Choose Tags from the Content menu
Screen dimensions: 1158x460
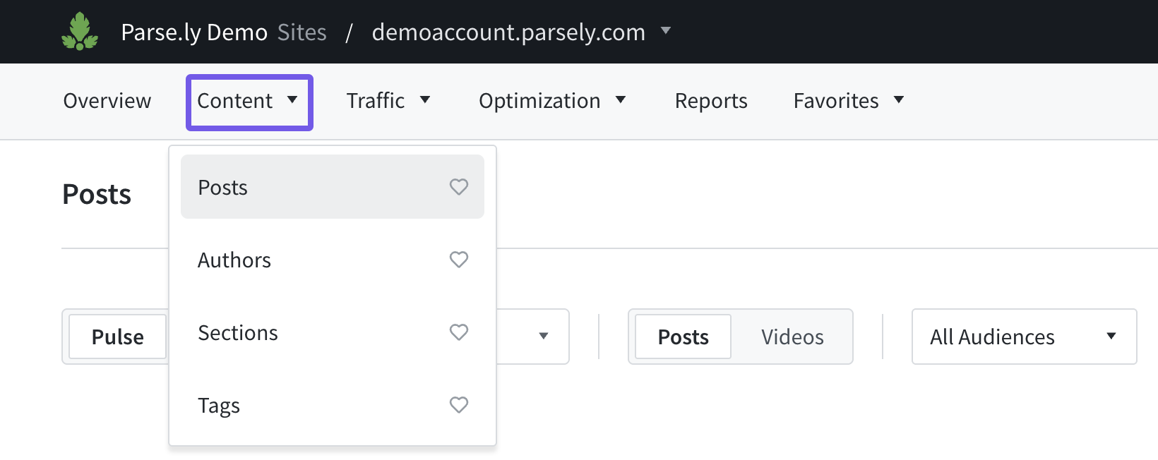point(219,406)
